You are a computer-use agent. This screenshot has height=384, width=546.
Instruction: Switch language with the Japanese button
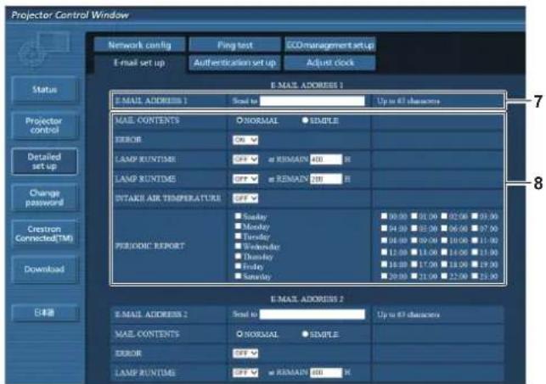[x=44, y=313]
